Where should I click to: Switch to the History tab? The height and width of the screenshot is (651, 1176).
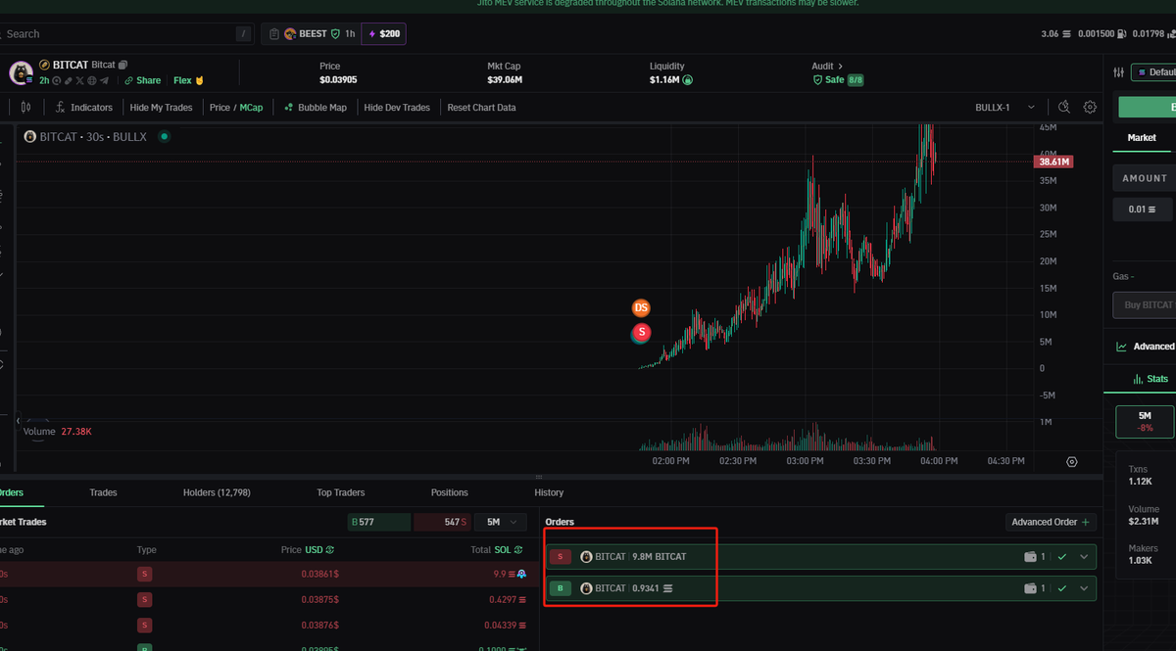(549, 492)
